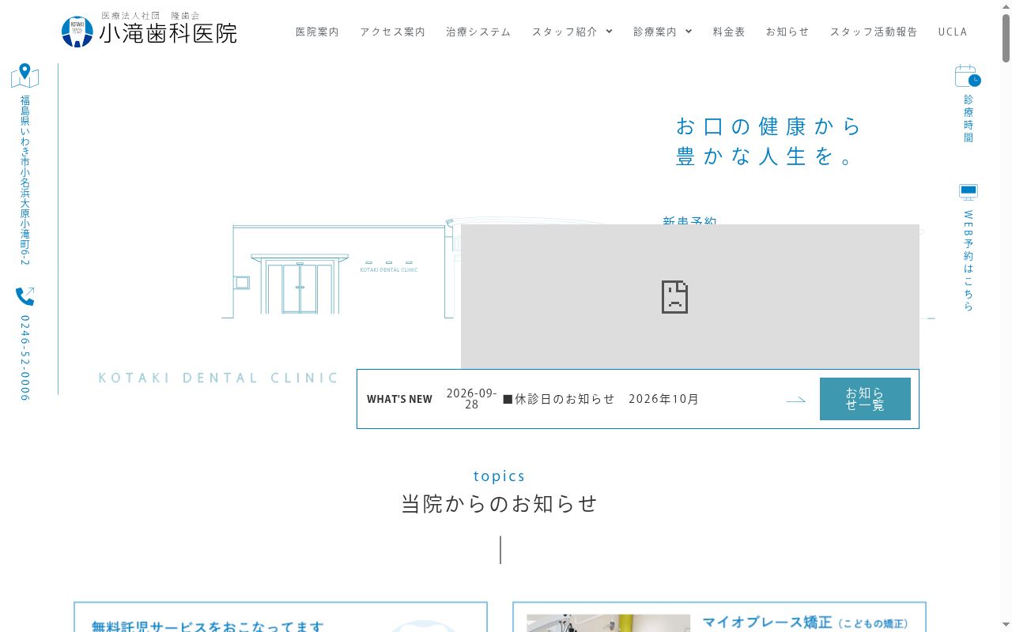
Task: Open the 休診日のお知らせ 2026年10月 news link
Action: [601, 399]
